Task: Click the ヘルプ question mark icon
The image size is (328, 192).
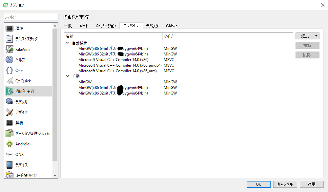Action: pos(10,60)
